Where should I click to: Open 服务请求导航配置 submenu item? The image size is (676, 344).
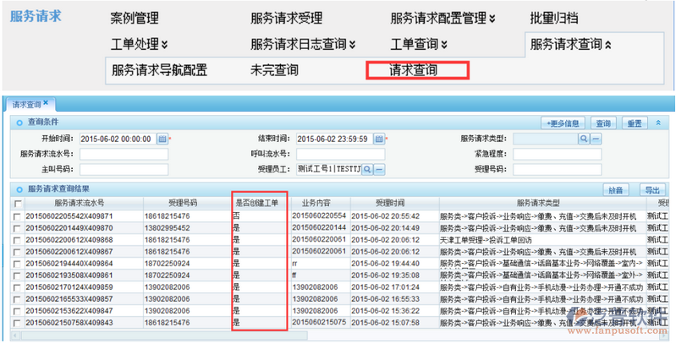[x=160, y=70]
